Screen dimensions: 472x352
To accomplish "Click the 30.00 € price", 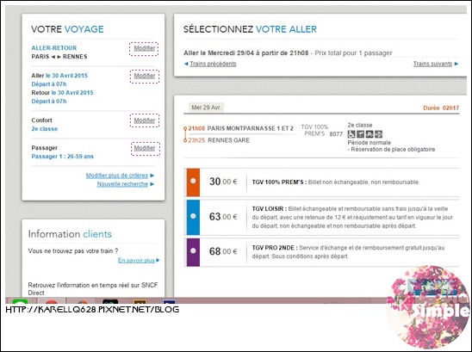I will click(223, 182).
